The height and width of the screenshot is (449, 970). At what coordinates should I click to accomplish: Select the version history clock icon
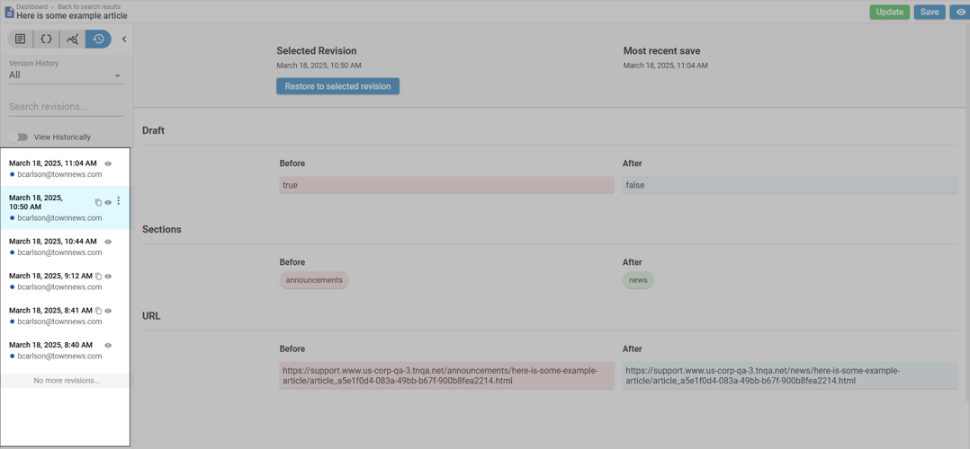(98, 39)
